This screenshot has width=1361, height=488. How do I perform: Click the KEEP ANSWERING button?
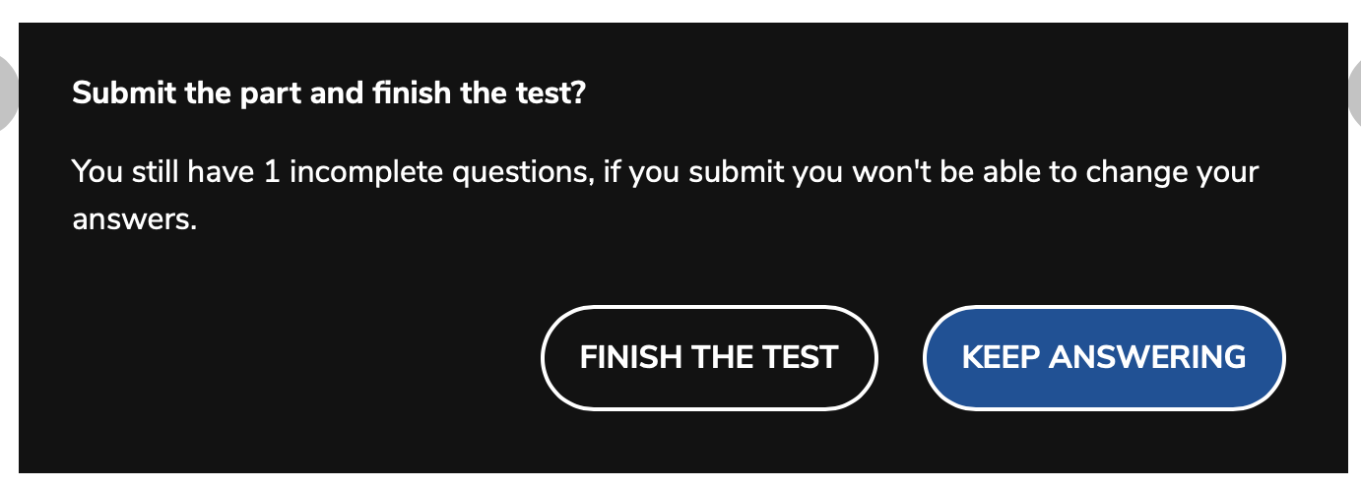tap(1103, 357)
